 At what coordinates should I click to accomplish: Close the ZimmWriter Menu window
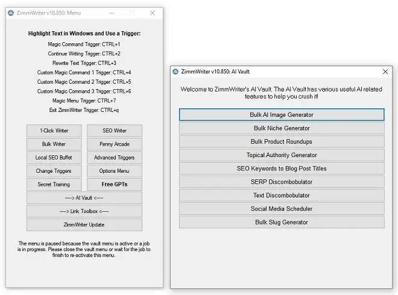click(x=153, y=13)
